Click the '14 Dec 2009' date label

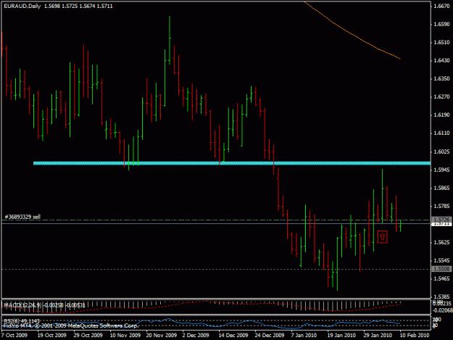[x=233, y=335]
